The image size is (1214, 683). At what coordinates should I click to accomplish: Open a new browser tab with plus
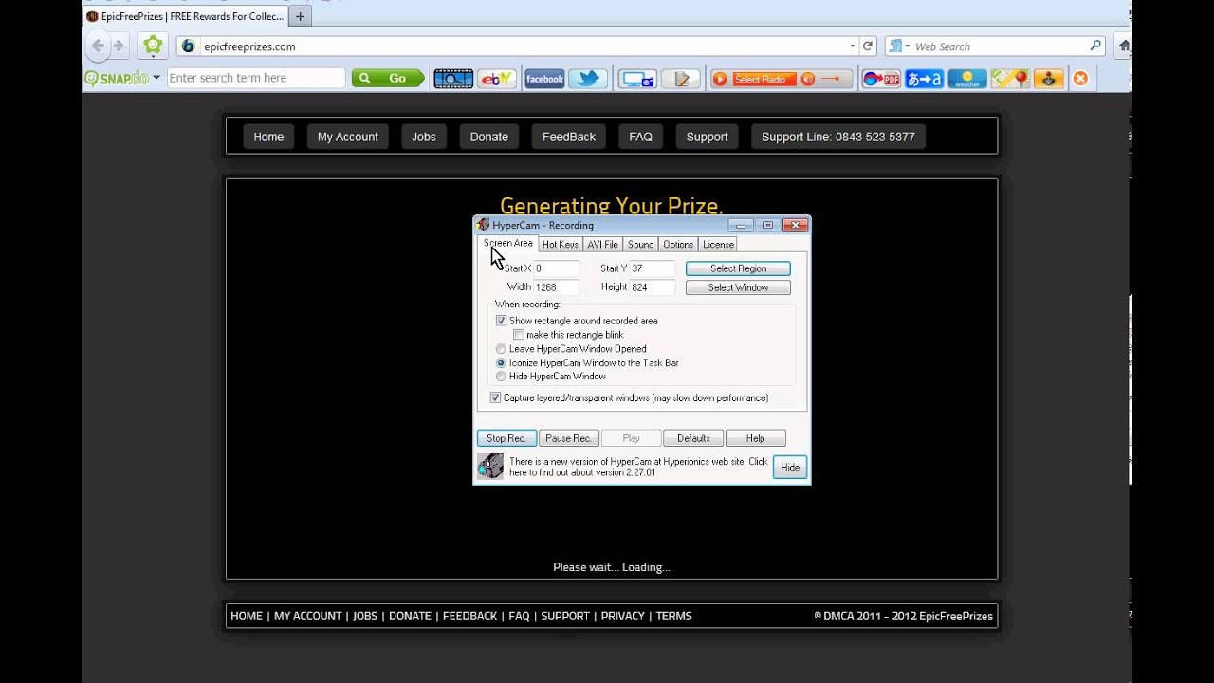click(x=301, y=16)
